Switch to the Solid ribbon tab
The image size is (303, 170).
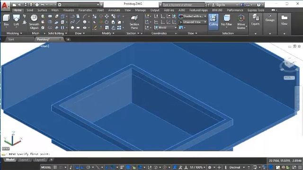[x=30, y=10]
